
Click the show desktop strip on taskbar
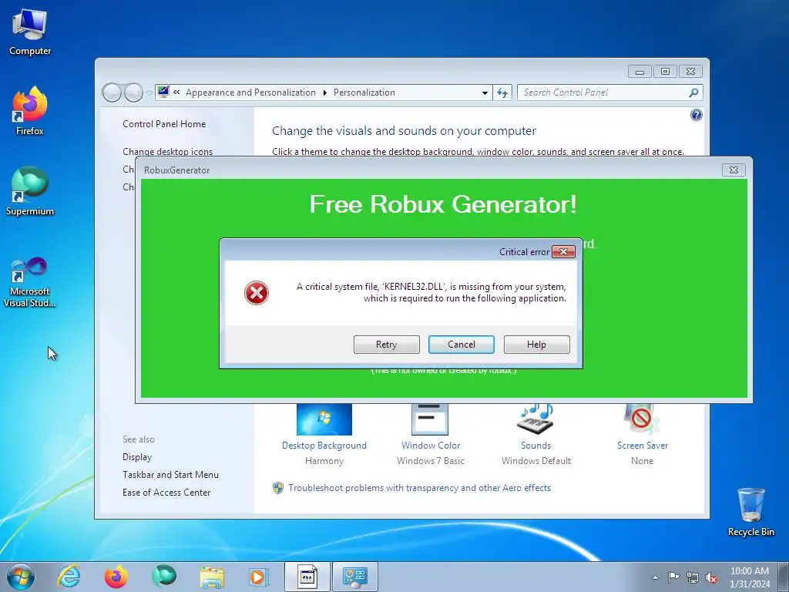point(784,577)
